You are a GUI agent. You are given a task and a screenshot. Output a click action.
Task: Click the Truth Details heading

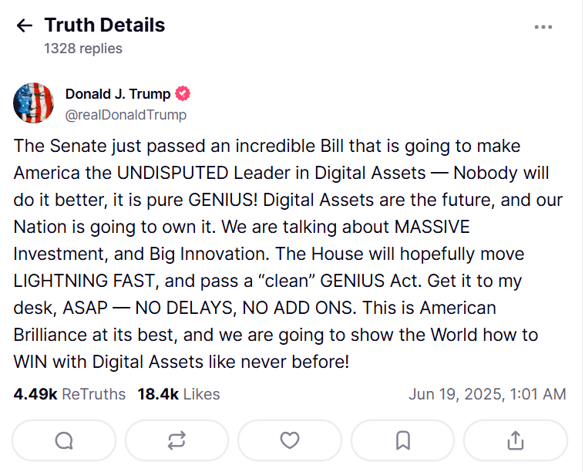click(105, 25)
